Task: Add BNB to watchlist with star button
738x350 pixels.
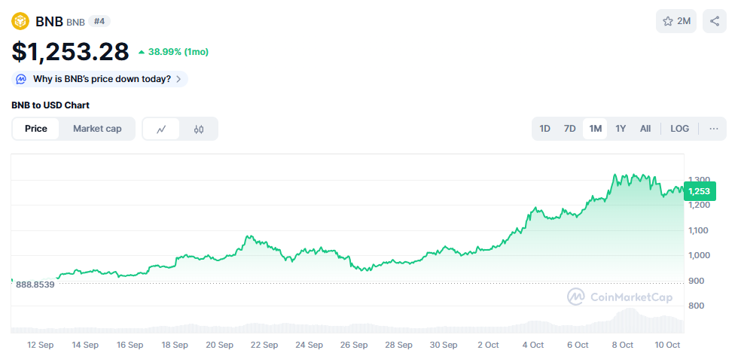Action: pos(676,21)
